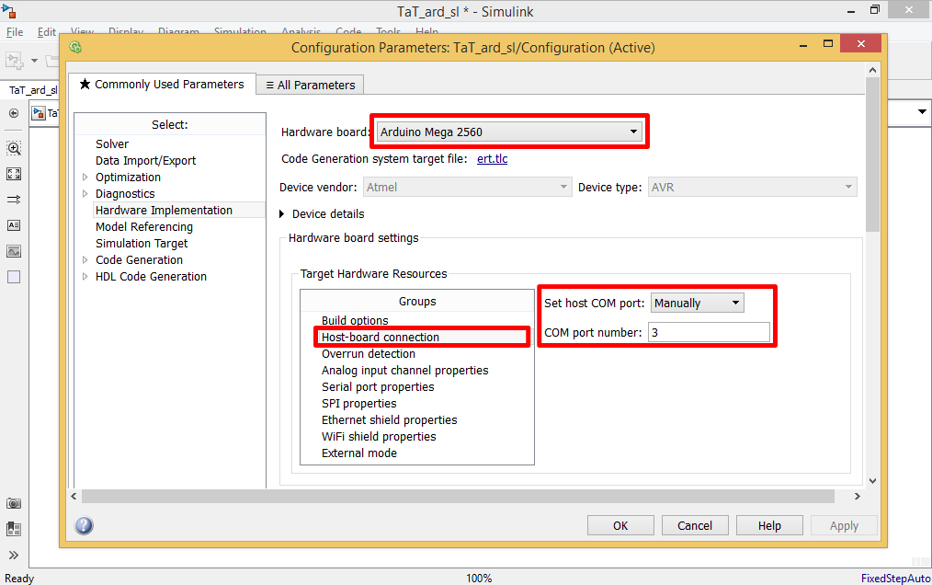
Task: Click the Simulink app icon in title bar
Action: tap(9, 11)
